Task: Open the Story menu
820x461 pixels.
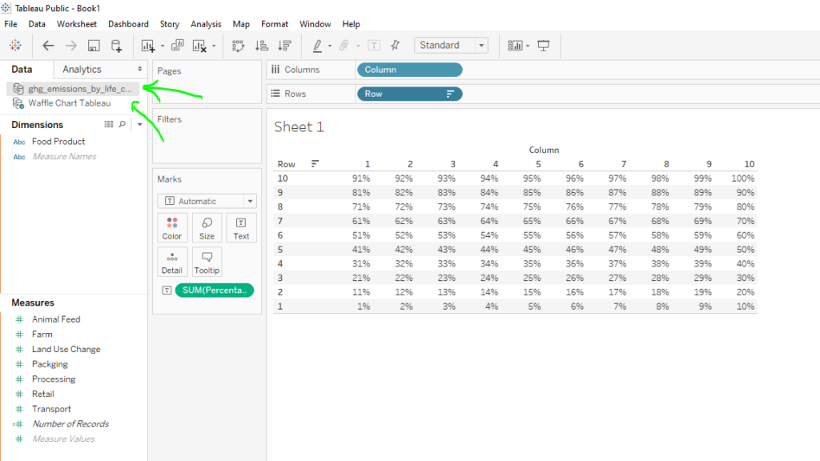Action: pyautogui.click(x=170, y=24)
